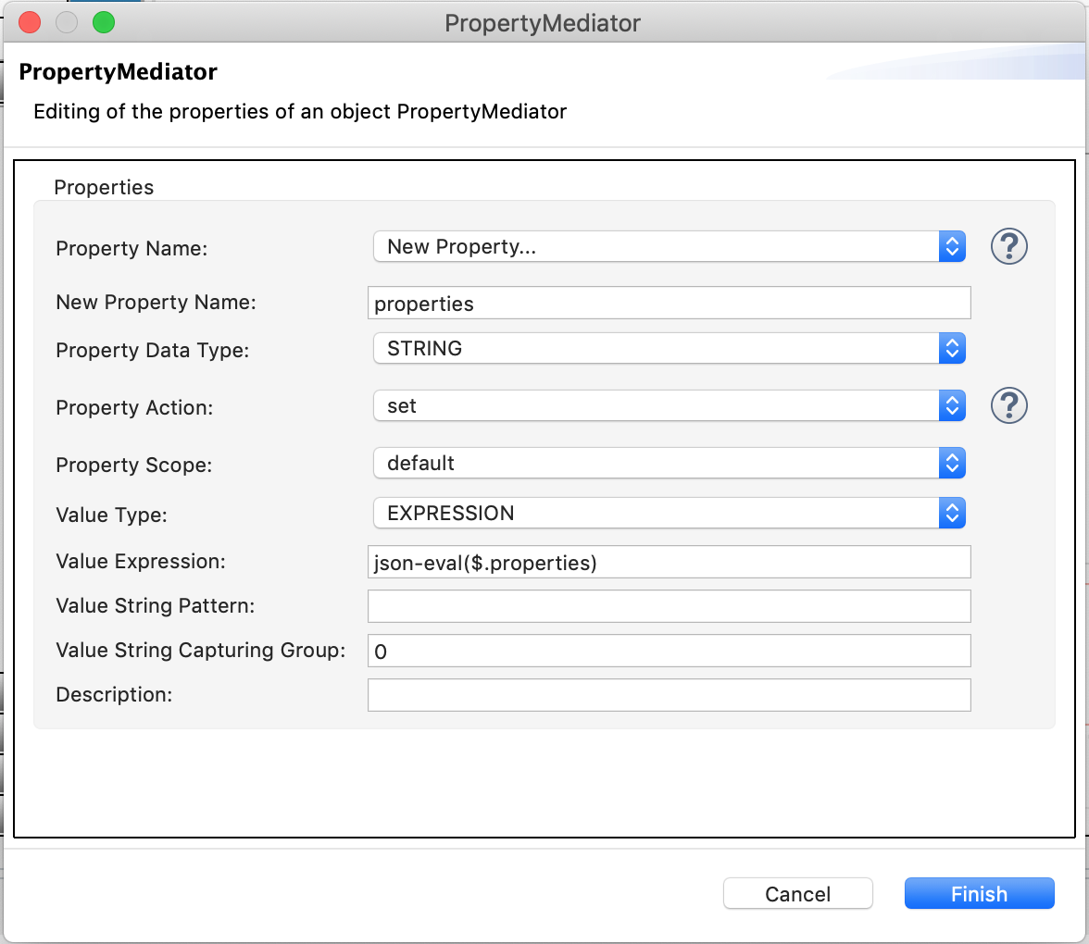Click the Value Expression input field

click(669, 563)
